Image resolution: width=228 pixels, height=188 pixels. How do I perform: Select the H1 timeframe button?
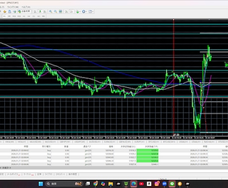click(x=24, y=16)
